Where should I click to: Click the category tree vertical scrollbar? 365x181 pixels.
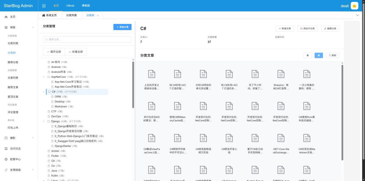click(133, 85)
